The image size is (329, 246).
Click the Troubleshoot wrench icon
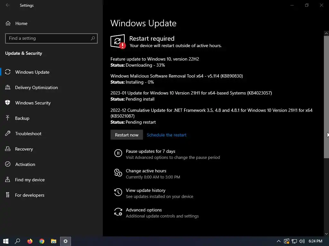(8, 134)
